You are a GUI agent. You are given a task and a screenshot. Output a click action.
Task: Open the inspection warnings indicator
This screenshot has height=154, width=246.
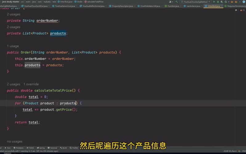(242, 10)
